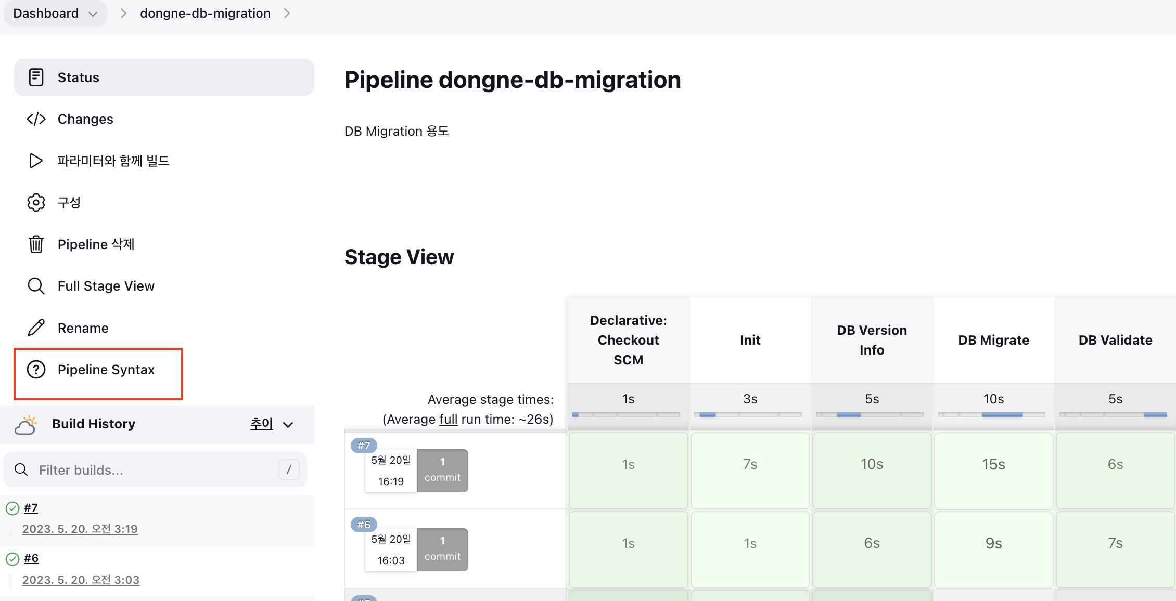This screenshot has width=1176, height=601.
Task: Expand the Dashboard breadcrumb dropdown
Action: [93, 14]
